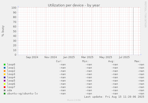Click the Sep 2024 axis label
The height and width of the screenshot is (103, 148).
(x=32, y=57)
